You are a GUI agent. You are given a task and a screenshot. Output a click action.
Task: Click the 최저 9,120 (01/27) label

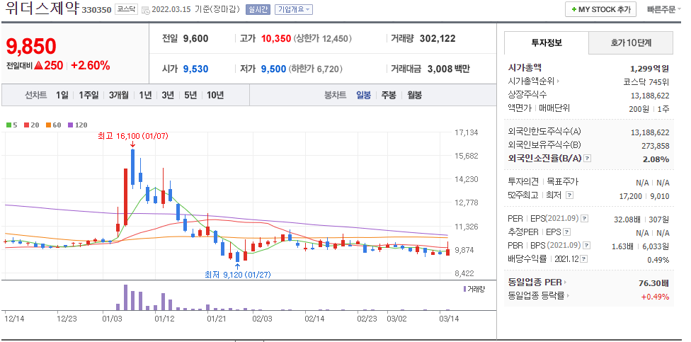click(x=238, y=275)
